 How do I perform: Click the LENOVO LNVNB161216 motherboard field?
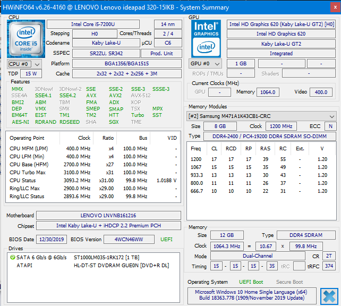(x=108, y=216)
